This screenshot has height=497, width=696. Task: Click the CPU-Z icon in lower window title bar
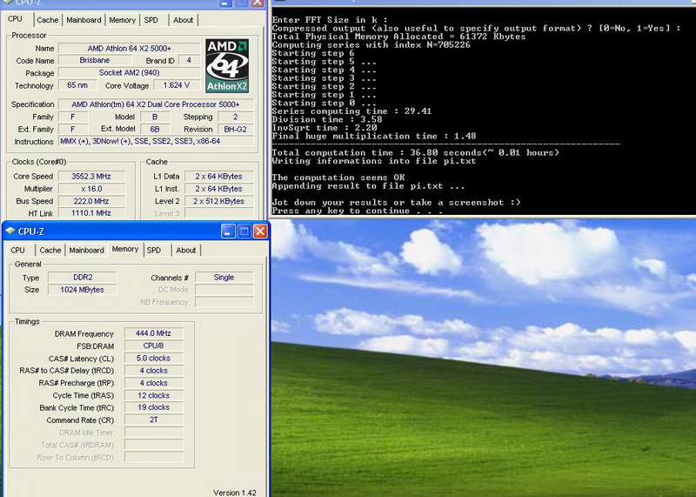click(x=10, y=231)
